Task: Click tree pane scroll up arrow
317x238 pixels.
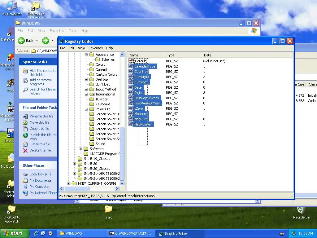Action: (x=122, y=55)
